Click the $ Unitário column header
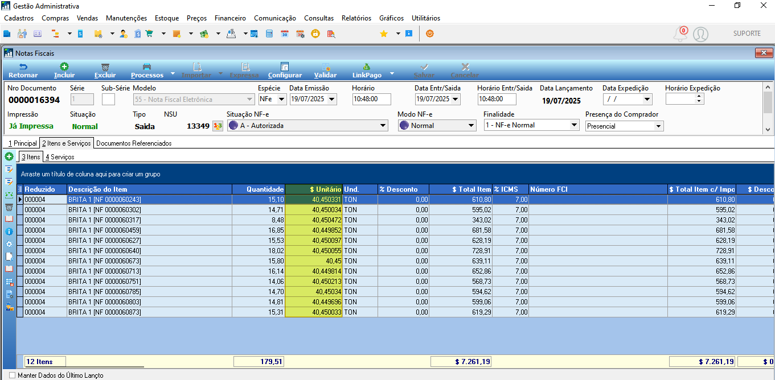775x380 pixels. (314, 189)
